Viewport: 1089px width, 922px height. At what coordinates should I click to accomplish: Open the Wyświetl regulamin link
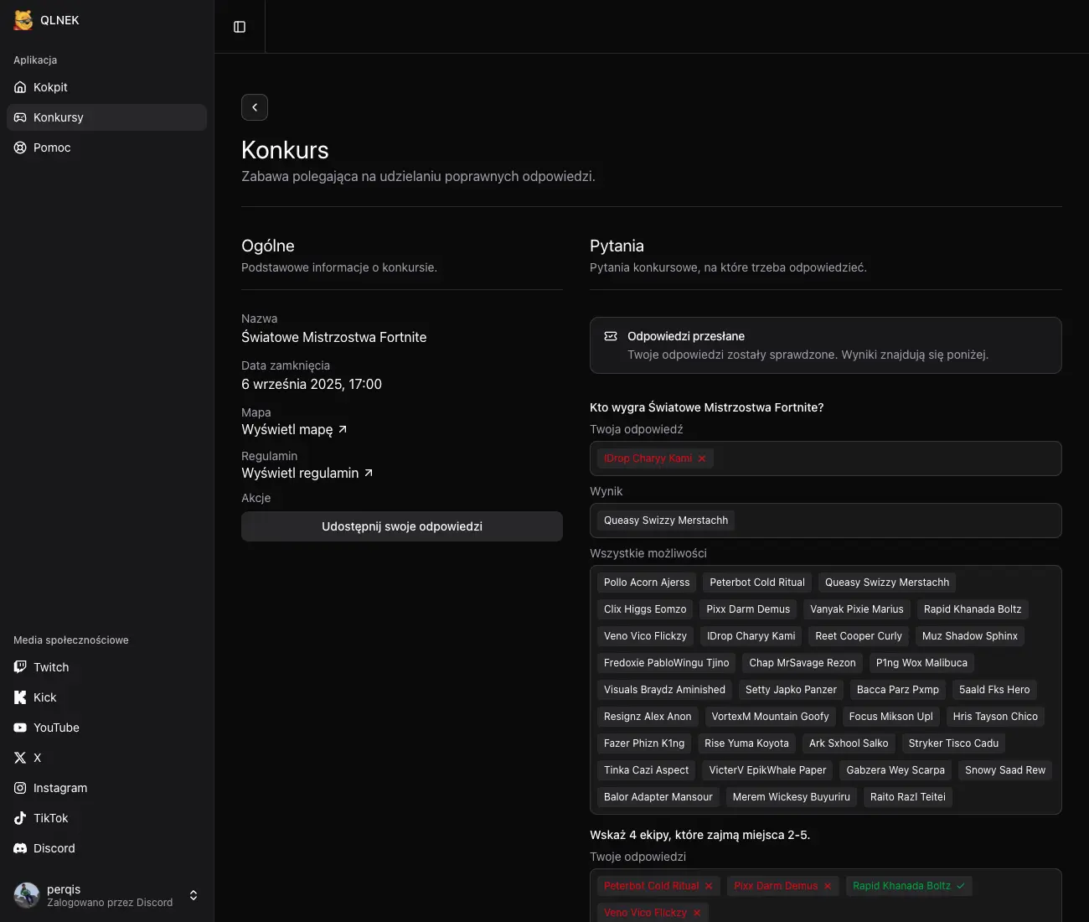click(307, 473)
